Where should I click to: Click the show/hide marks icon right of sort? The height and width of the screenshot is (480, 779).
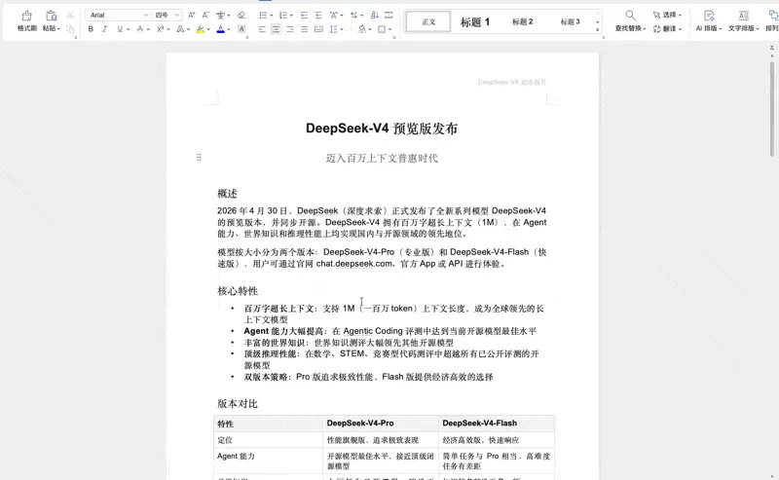click(x=389, y=16)
